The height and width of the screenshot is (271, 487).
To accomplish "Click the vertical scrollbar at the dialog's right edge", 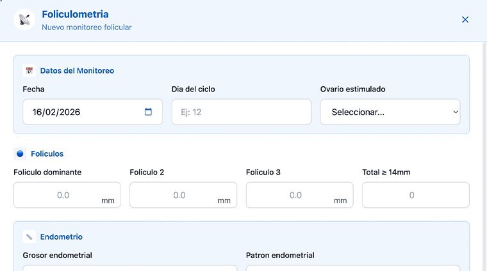I will click(484, 157).
